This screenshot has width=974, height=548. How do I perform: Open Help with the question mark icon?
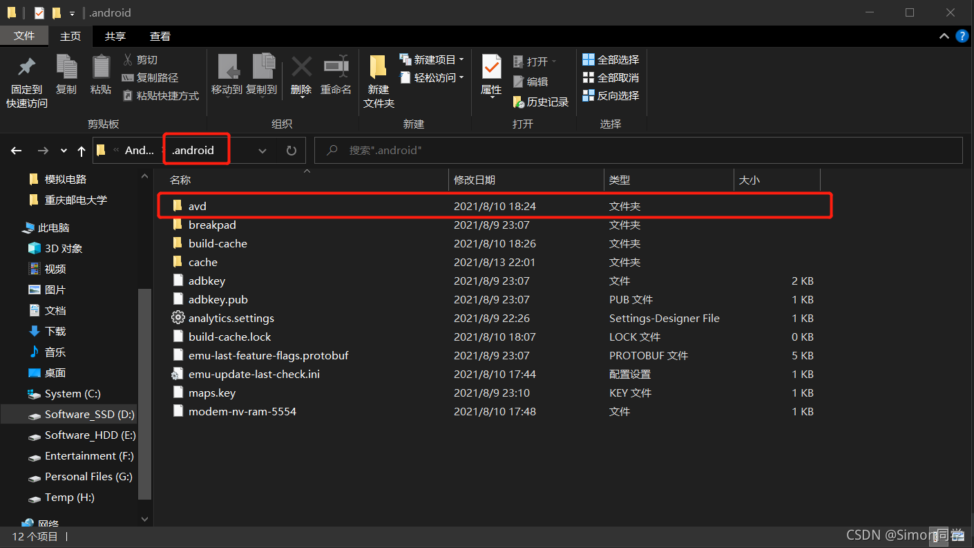pos(962,36)
